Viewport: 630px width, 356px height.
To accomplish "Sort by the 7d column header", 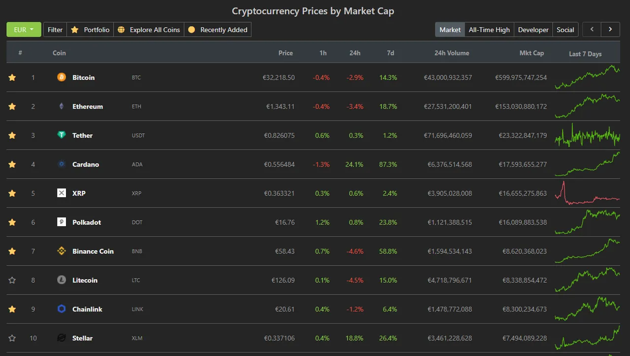I will [390, 53].
